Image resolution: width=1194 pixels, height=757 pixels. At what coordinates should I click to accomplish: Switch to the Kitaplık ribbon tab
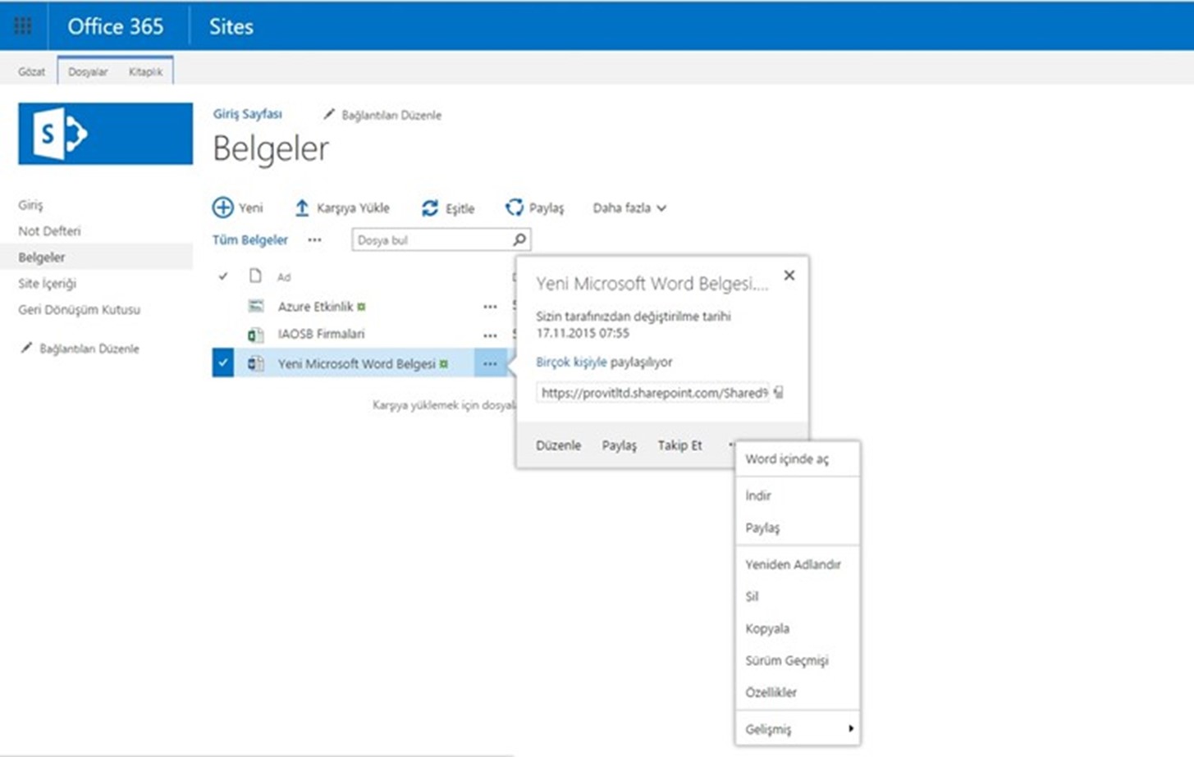pos(145,72)
